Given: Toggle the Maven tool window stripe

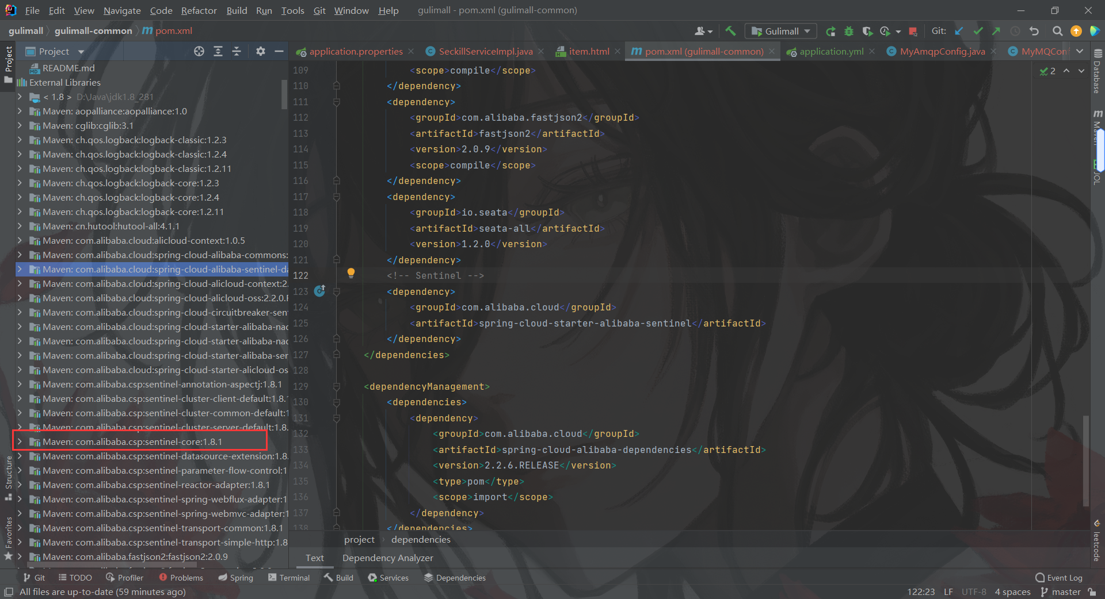Looking at the screenshot, I should click(x=1097, y=126).
